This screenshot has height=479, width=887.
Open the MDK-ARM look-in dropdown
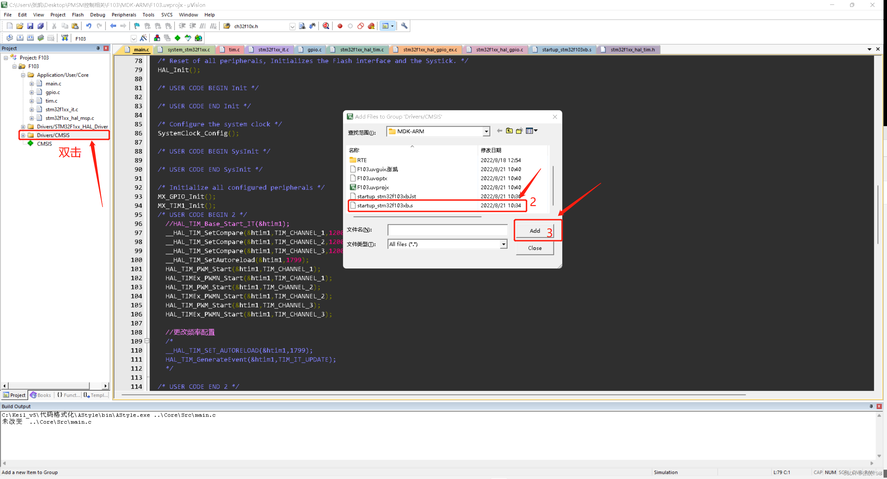[486, 131]
